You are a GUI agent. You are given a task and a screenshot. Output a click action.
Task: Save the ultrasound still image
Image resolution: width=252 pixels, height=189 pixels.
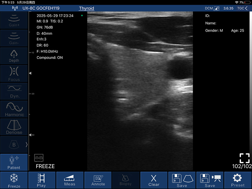tap(182, 180)
